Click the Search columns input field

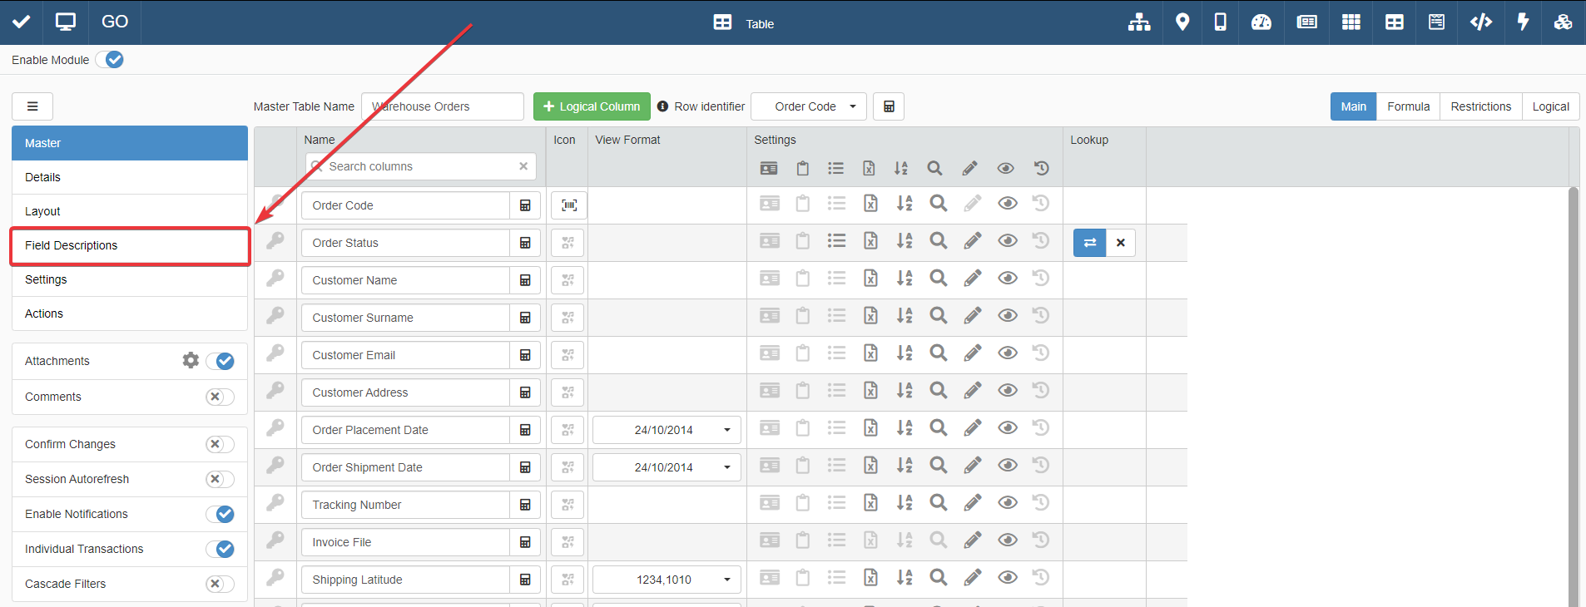(421, 166)
